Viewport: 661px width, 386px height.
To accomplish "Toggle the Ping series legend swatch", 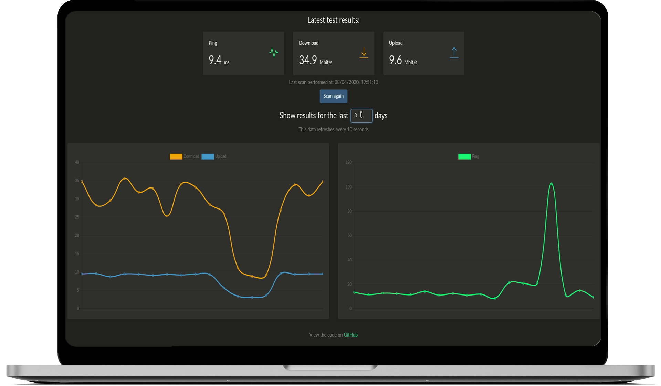I will [464, 157].
